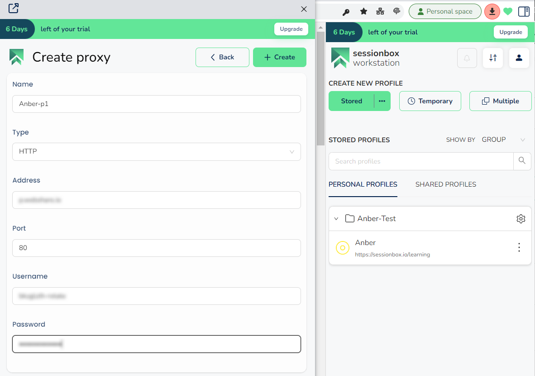Click https://sessionbox.io/learning URL text
Image resolution: width=535 pixels, height=376 pixels.
392,255
